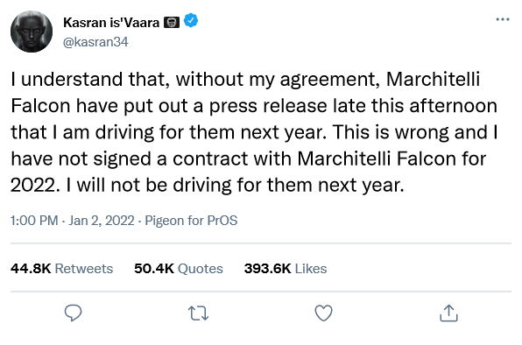The width and height of the screenshot is (522, 345).
Task: Click the 1:00 PM timestamp
Action: (34, 221)
